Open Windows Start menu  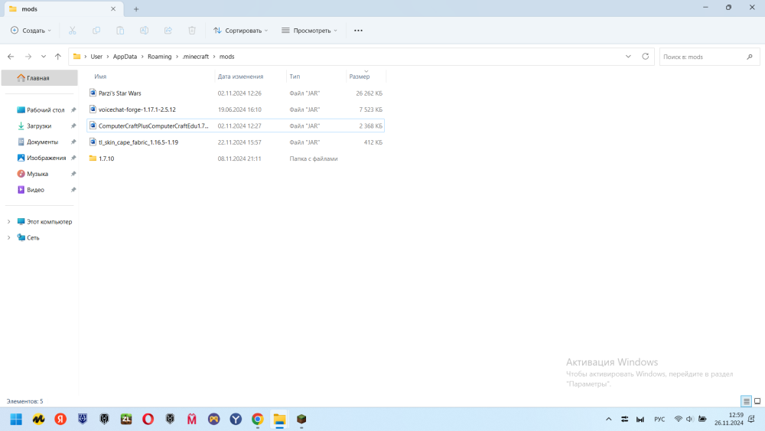coord(16,419)
